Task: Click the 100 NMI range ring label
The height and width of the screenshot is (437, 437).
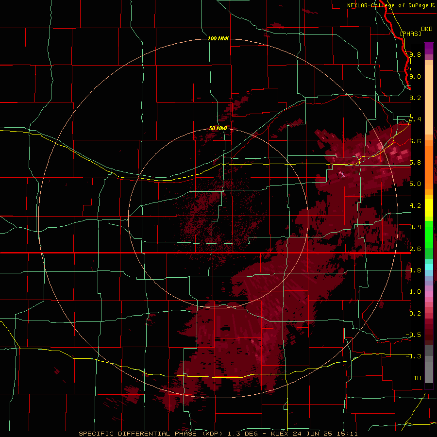Action: [x=218, y=38]
